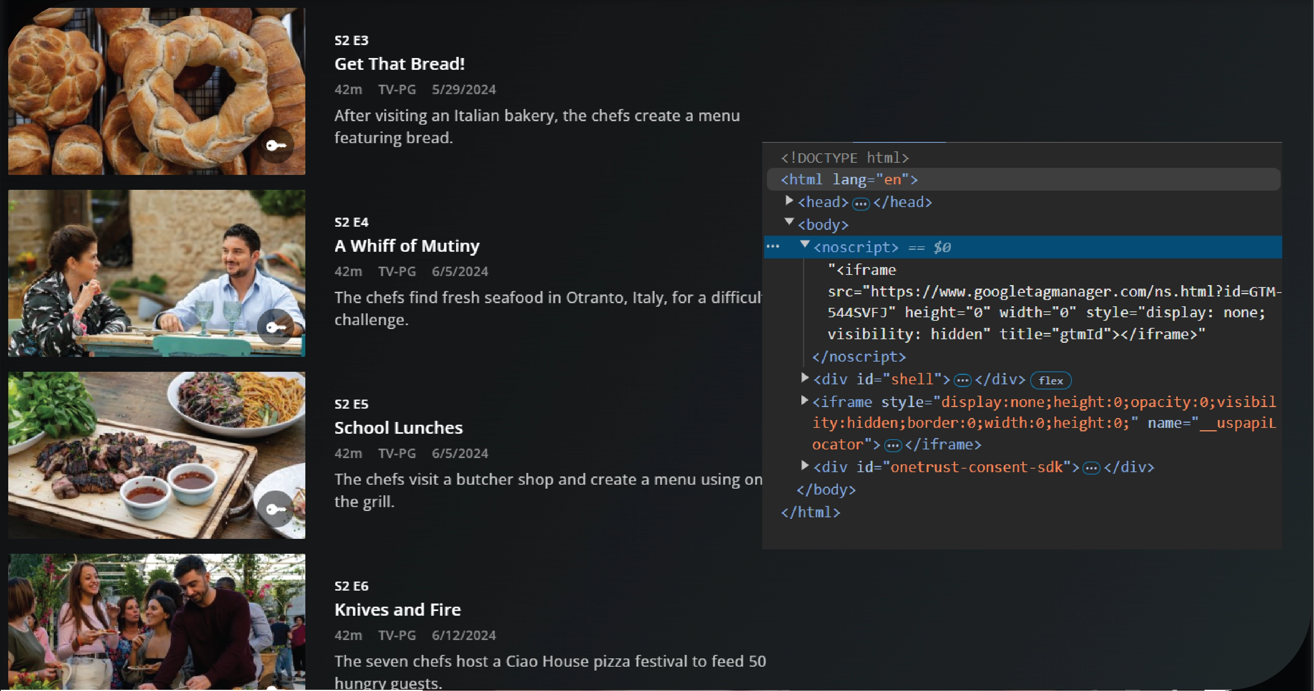Click the ellipsis inside the onetrust-consent-sdk div
The image size is (1314, 691).
pyautogui.click(x=1091, y=467)
